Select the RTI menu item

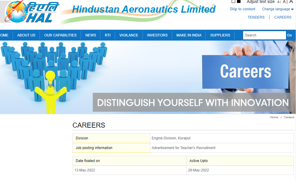pyautogui.click(x=108, y=35)
